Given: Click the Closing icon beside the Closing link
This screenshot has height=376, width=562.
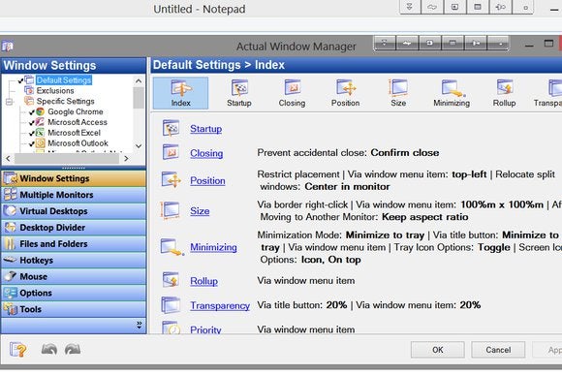Looking at the screenshot, I should 171,152.
